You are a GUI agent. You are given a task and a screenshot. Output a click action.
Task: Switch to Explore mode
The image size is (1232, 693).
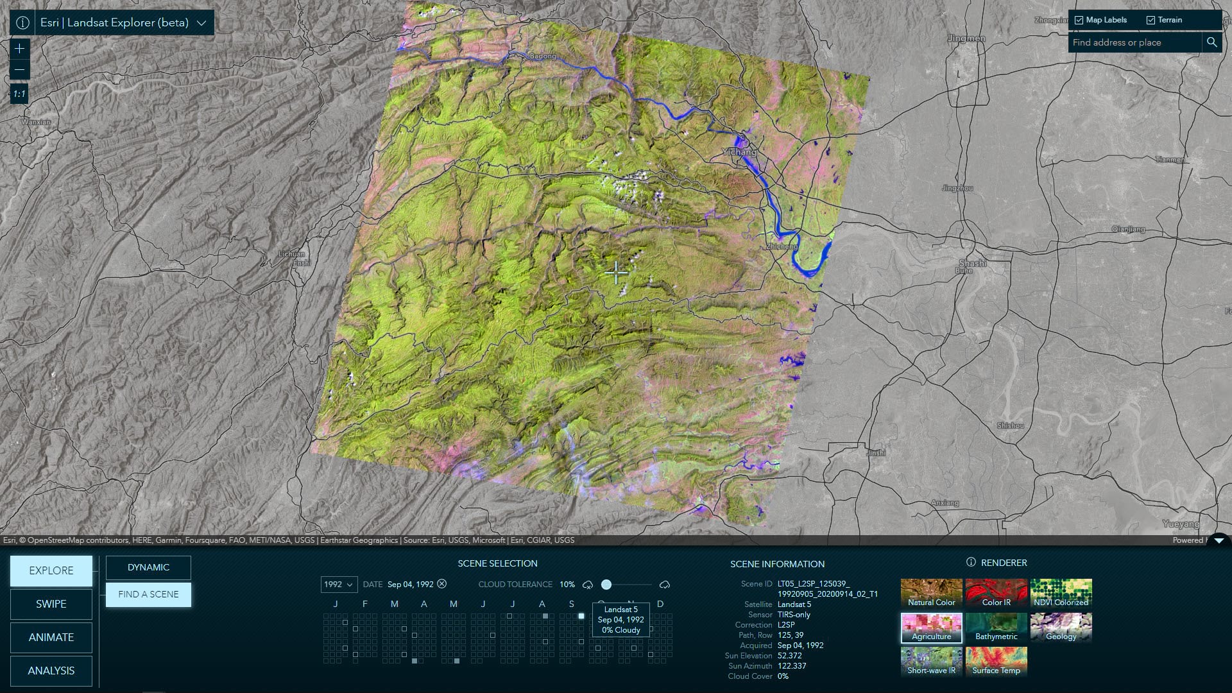(51, 570)
